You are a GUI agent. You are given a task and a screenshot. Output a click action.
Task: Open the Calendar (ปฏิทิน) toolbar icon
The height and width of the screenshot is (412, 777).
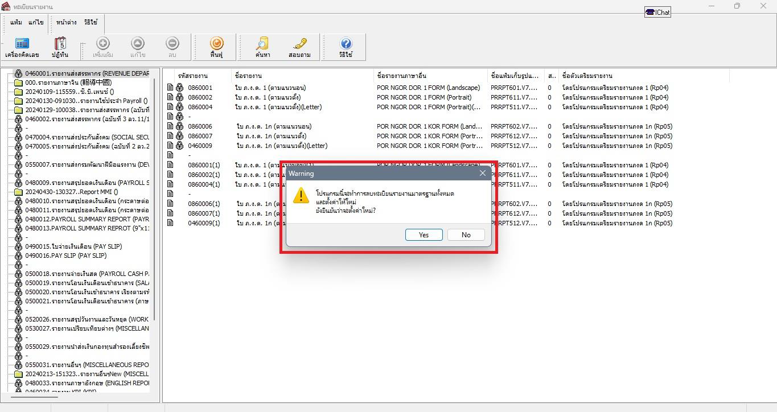tap(60, 44)
